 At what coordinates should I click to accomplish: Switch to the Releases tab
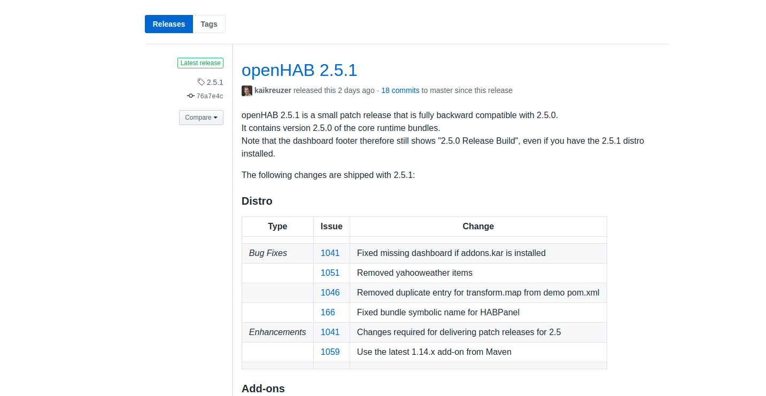(x=168, y=24)
